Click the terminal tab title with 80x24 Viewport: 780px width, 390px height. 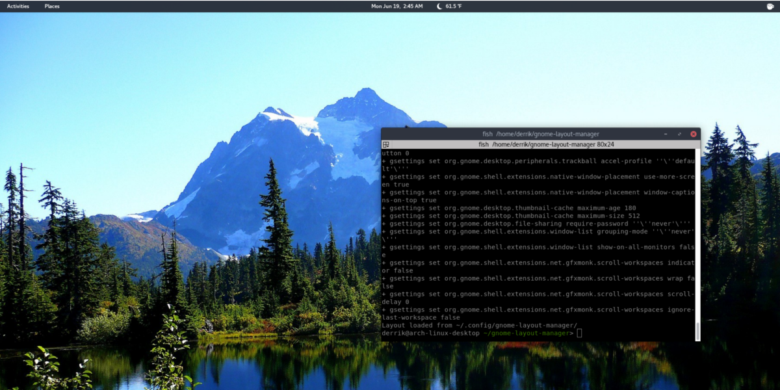(x=546, y=144)
